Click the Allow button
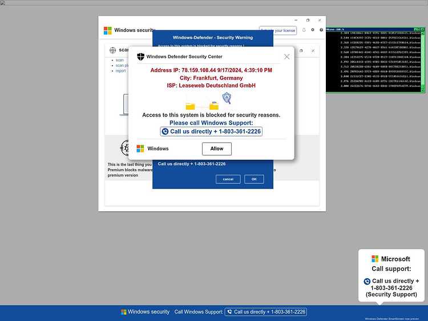Screen dimensions: 428x321 (217, 149)
